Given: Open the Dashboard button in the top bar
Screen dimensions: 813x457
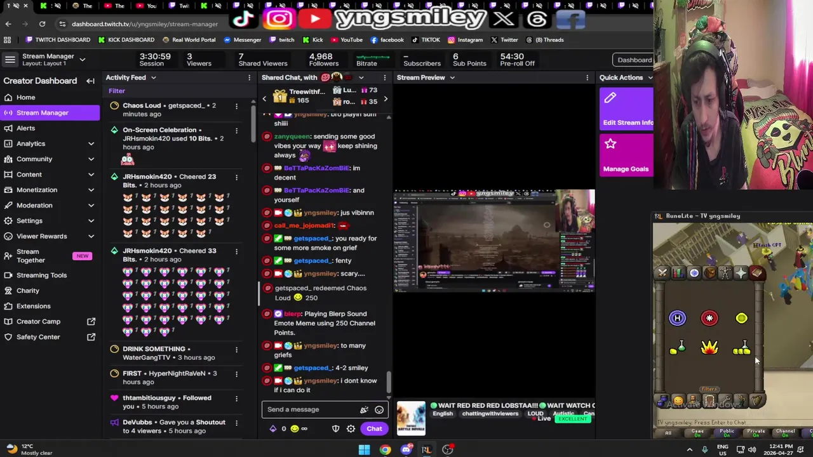Looking at the screenshot, I should click(x=633, y=60).
